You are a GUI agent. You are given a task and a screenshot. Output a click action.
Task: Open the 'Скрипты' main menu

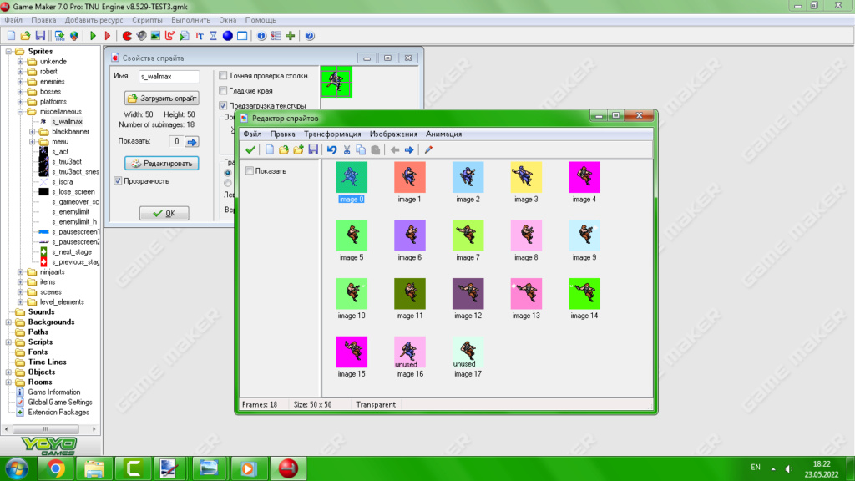coord(147,20)
